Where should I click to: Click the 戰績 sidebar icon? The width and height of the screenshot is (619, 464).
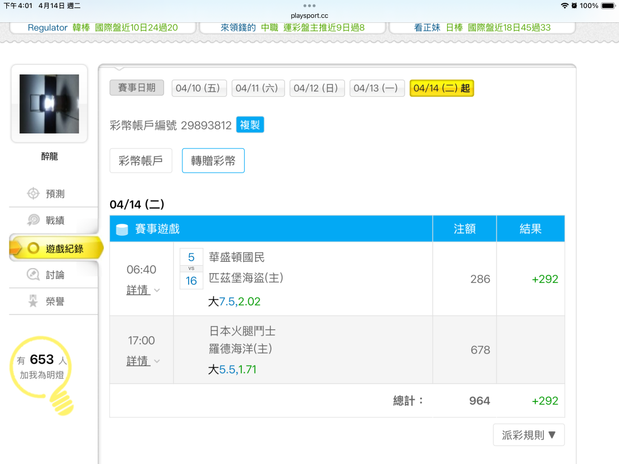click(33, 221)
